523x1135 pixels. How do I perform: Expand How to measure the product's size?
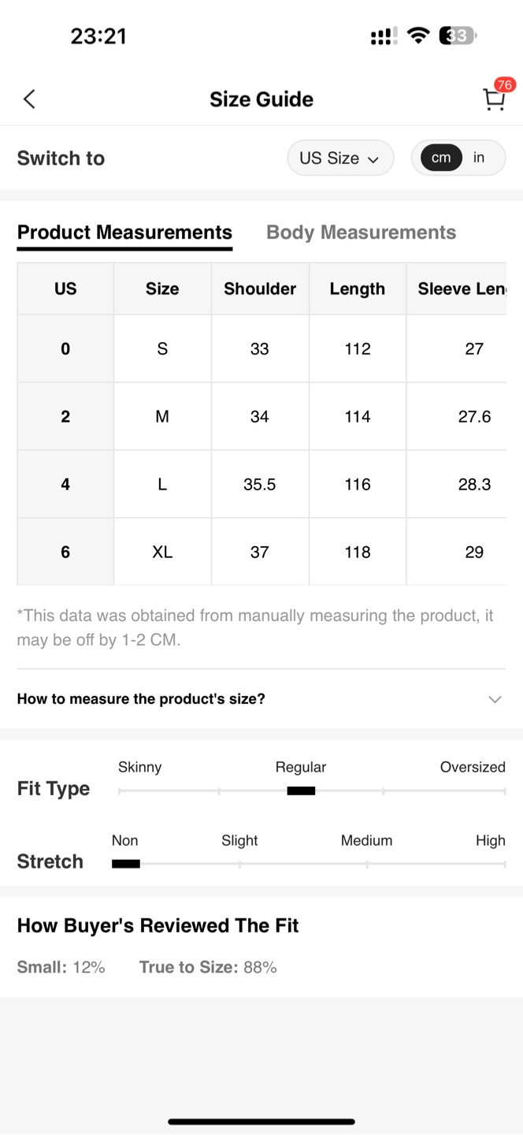(x=261, y=699)
